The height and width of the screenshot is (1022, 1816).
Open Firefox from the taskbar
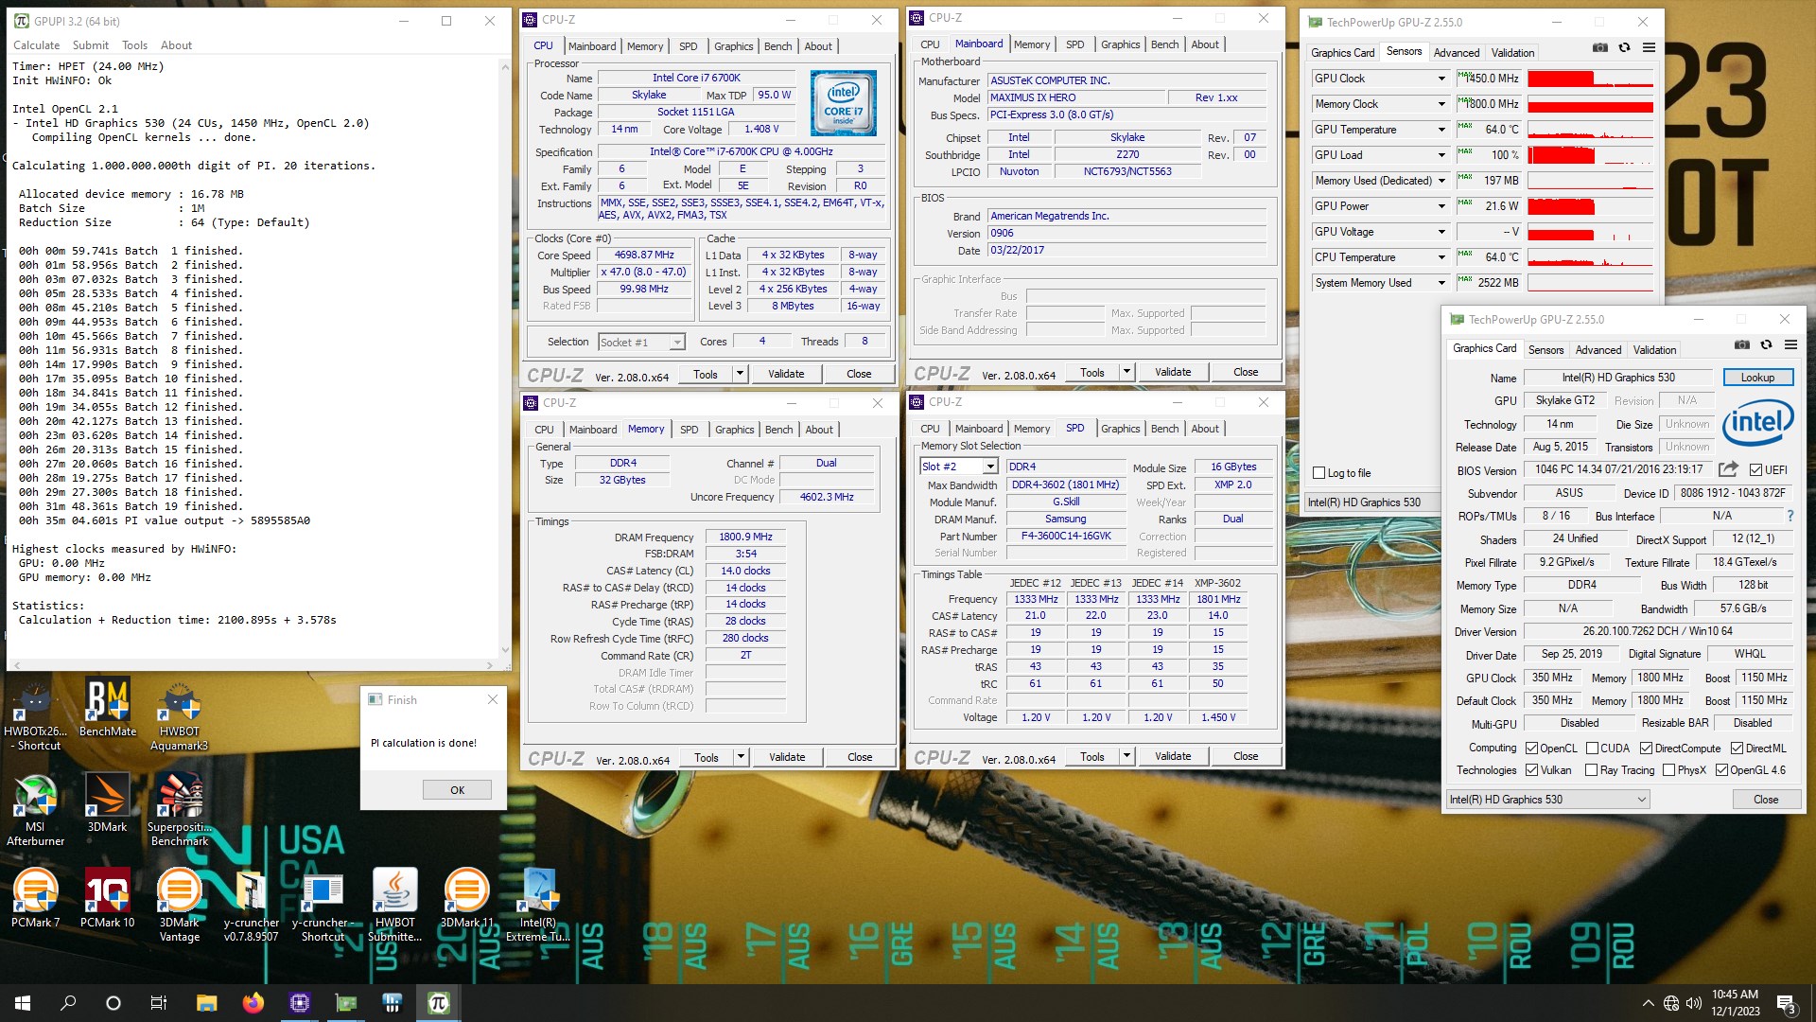pos(253,1003)
